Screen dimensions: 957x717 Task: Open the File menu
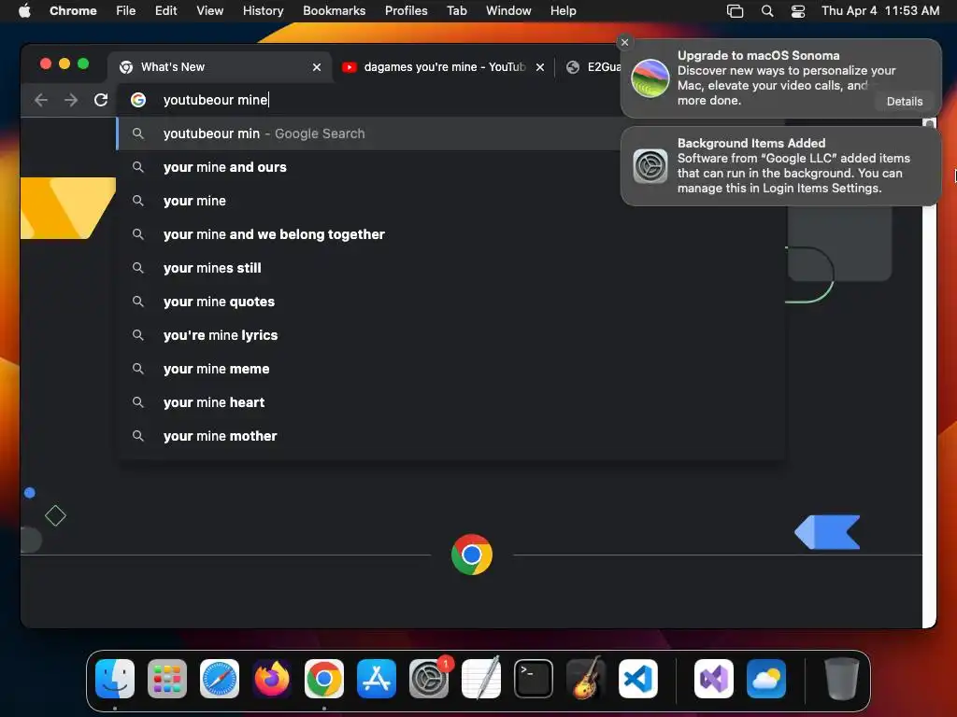[126, 11]
